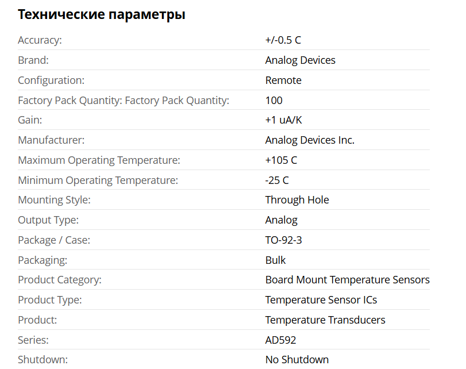Click the Bulk packaging value
466x369 pixels.
(275, 260)
